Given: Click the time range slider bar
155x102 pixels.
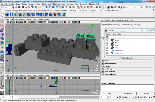Looking at the screenshot, I should coord(40,97).
